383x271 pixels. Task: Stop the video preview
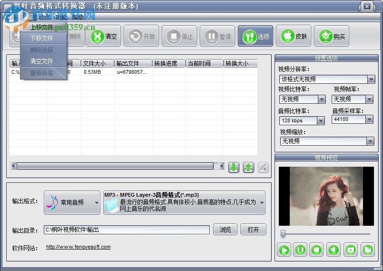click(x=316, y=250)
